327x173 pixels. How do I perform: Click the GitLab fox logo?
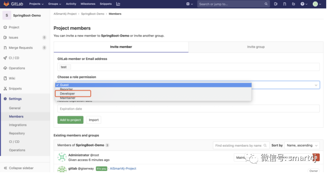[6, 4]
